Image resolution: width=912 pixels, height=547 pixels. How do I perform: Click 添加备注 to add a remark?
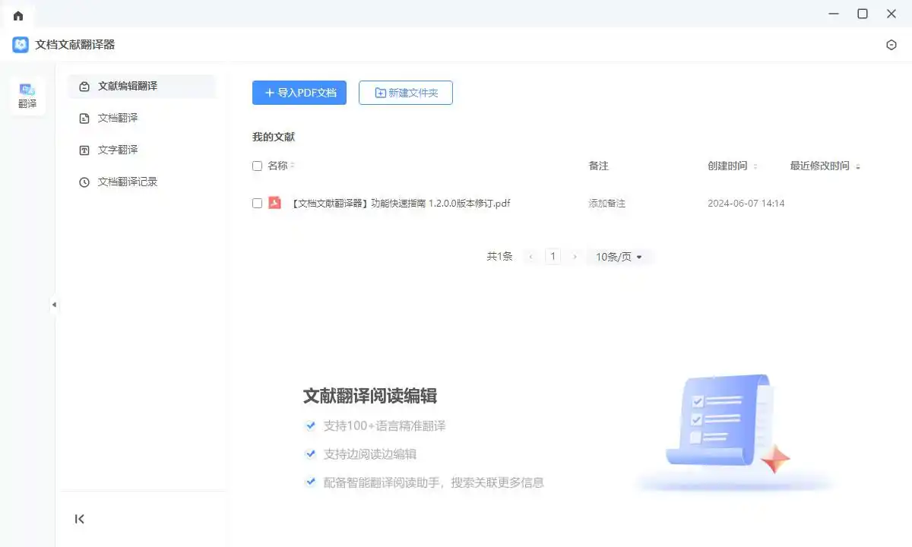[606, 203]
